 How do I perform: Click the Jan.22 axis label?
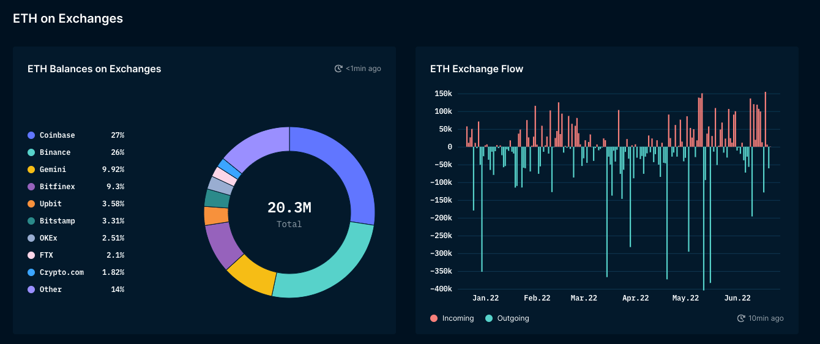[x=486, y=298]
